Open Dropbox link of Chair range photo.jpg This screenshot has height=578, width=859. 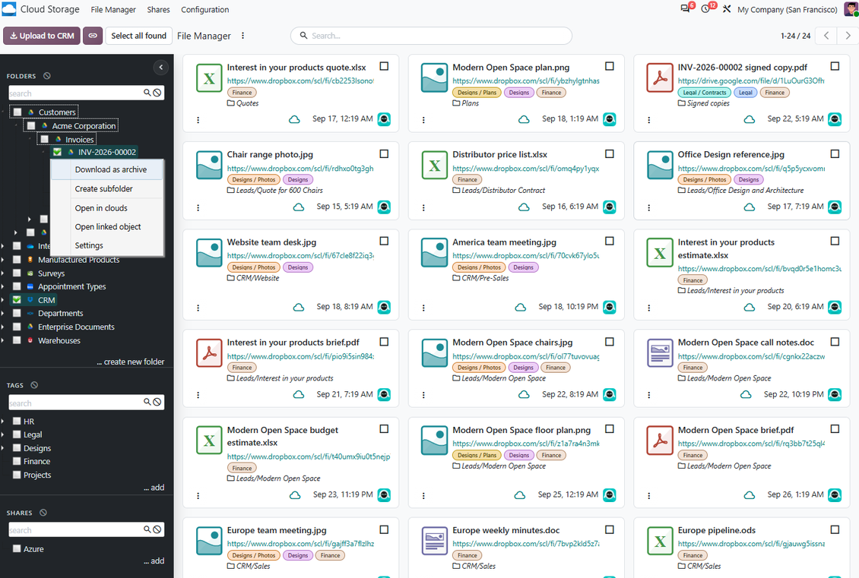click(x=300, y=169)
